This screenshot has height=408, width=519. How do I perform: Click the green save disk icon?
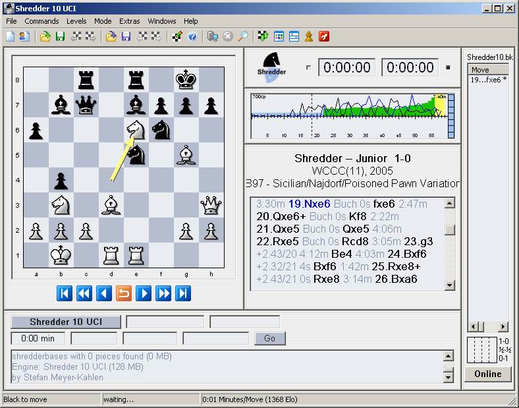[x=59, y=36]
